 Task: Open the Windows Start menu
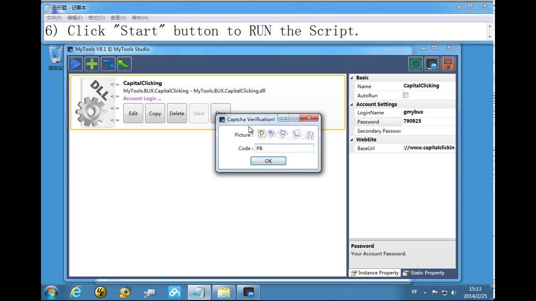52,292
